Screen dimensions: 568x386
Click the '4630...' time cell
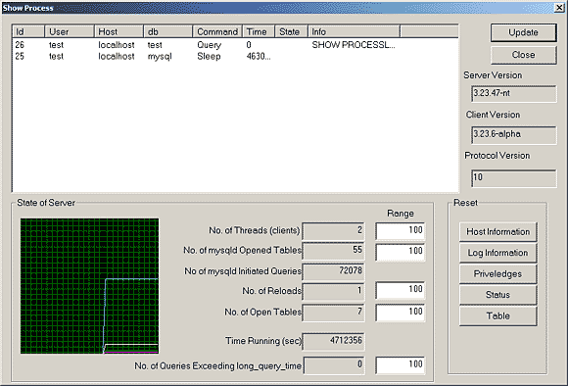click(259, 56)
